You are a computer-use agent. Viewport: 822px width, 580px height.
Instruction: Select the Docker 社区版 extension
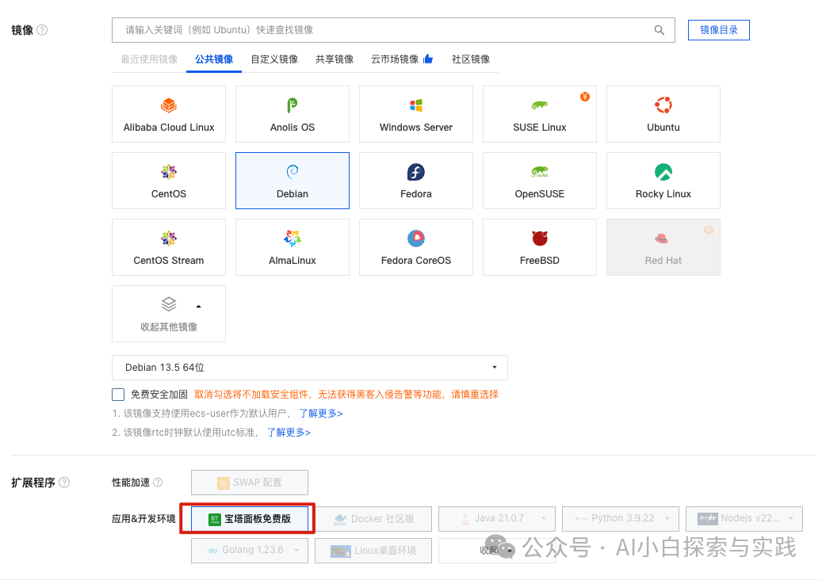pyautogui.click(x=373, y=519)
